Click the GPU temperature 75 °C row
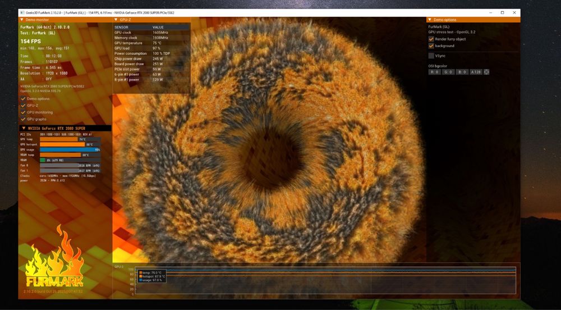This screenshot has height=310, width=561. coord(151,43)
